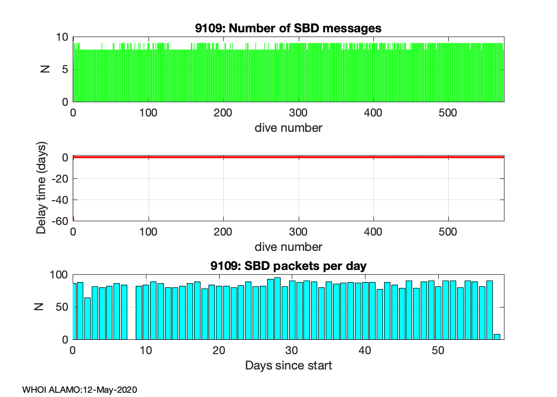557x397 pixels.
Task: Click the red marker at -60 delay
Action: point(73,219)
